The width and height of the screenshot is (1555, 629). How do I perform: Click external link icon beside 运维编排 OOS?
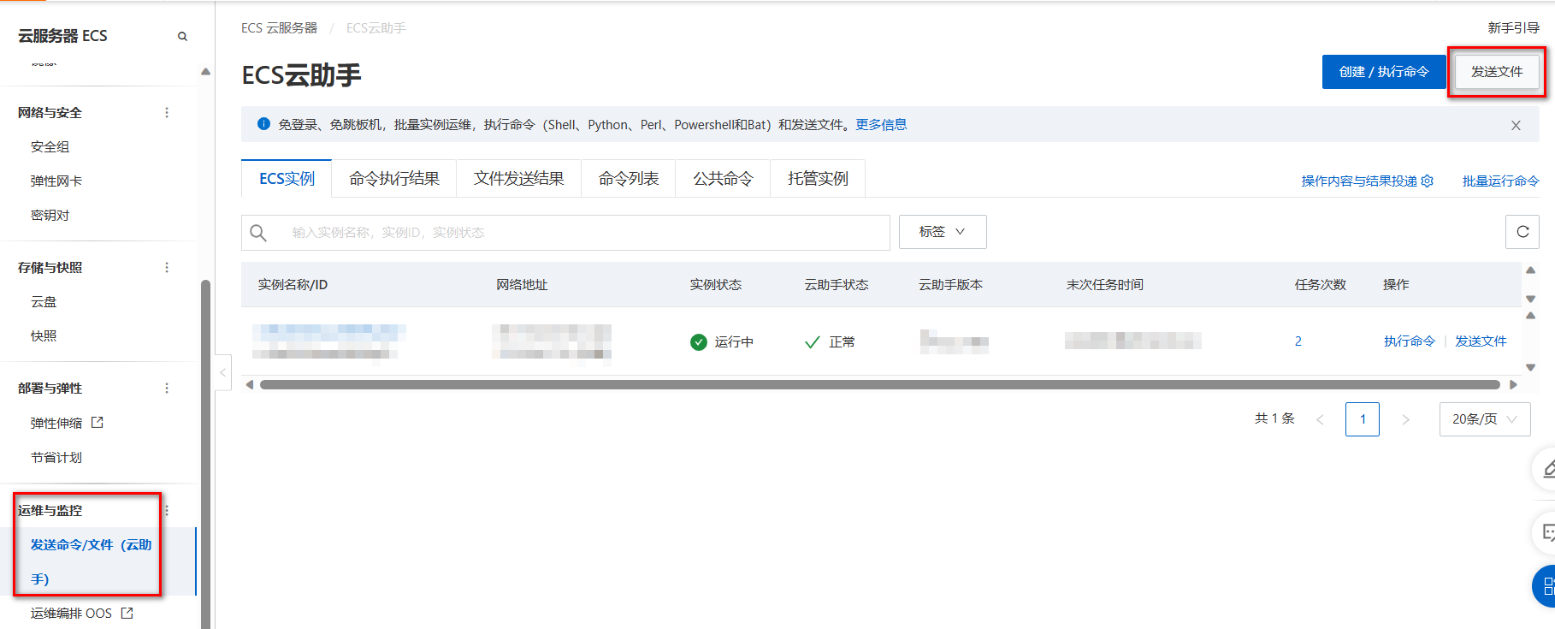coord(127,613)
